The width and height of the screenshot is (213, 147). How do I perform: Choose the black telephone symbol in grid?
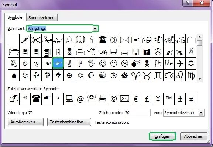point(102,40)
